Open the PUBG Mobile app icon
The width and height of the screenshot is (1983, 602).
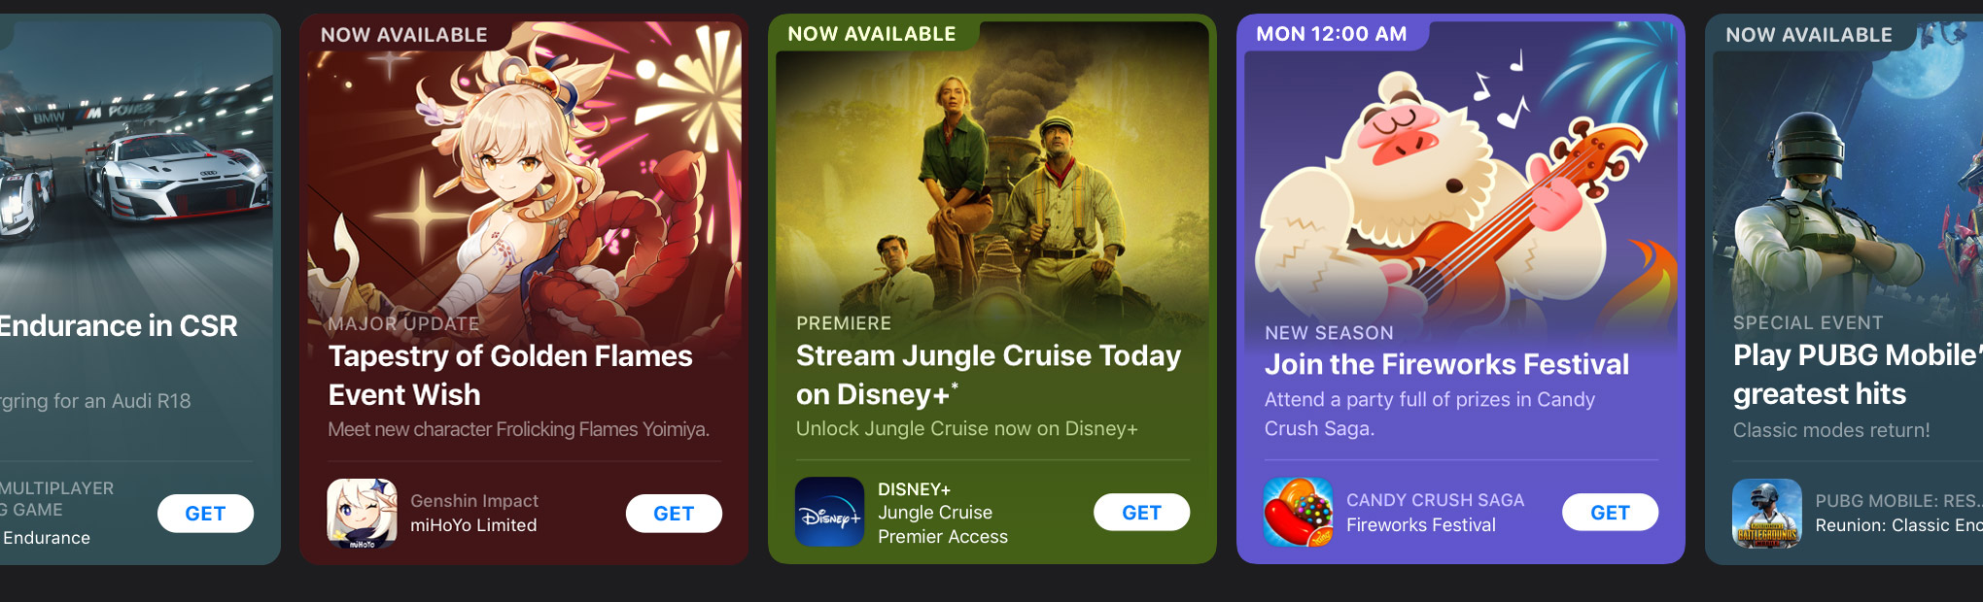pos(1766,513)
